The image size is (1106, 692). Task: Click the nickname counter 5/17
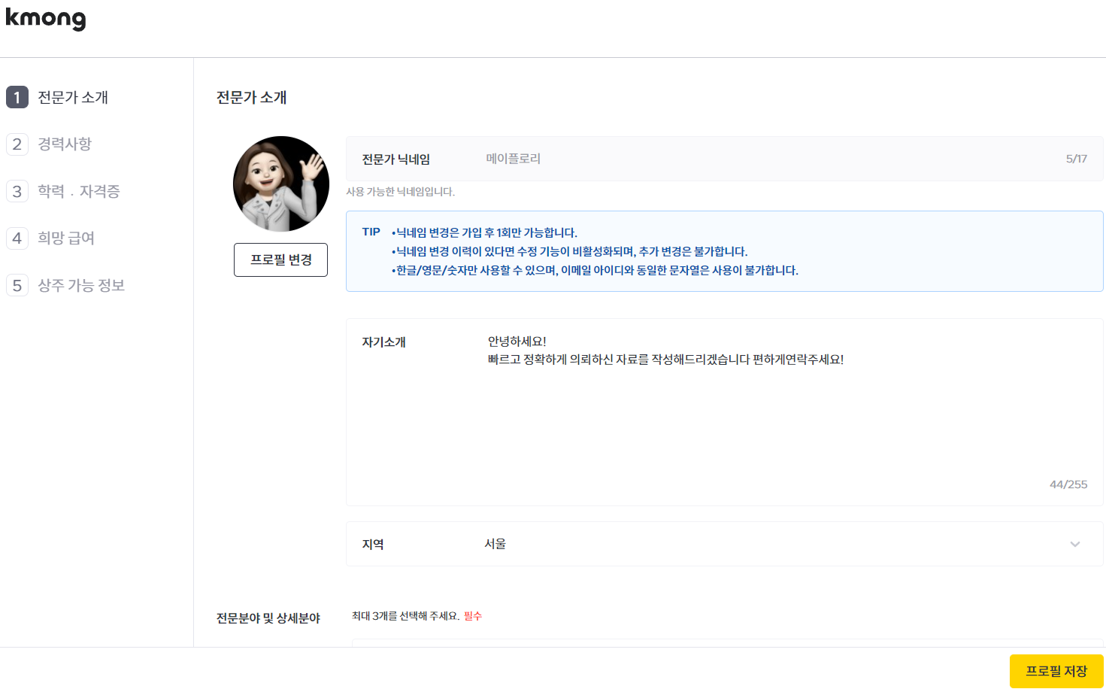pos(1077,159)
